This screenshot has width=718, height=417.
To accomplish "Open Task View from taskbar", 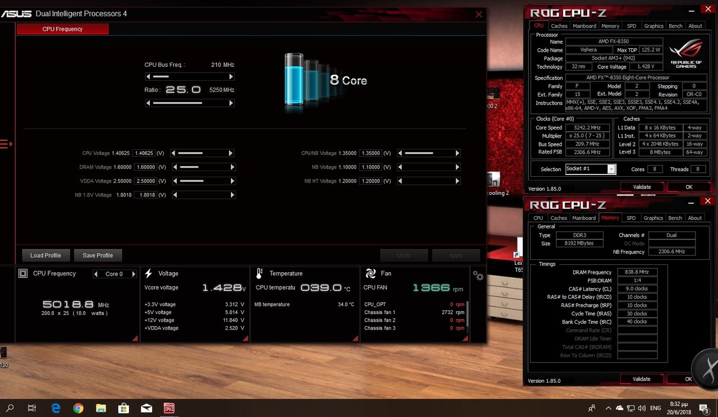I will (x=32, y=408).
